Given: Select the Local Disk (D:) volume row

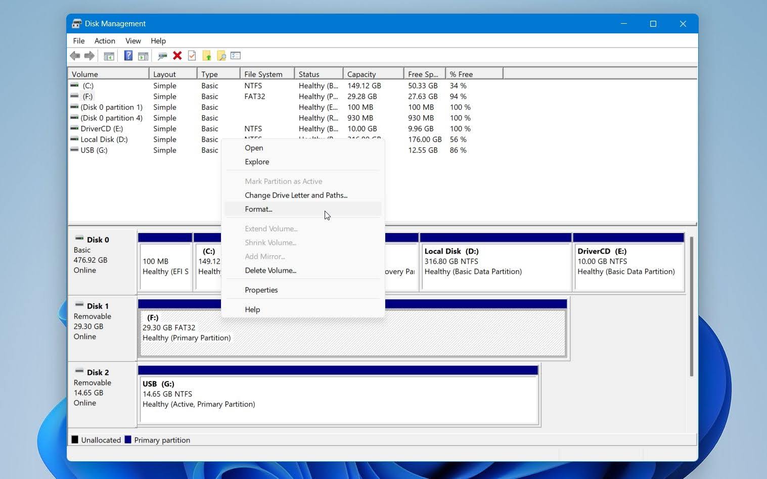Looking at the screenshot, I should [104, 139].
